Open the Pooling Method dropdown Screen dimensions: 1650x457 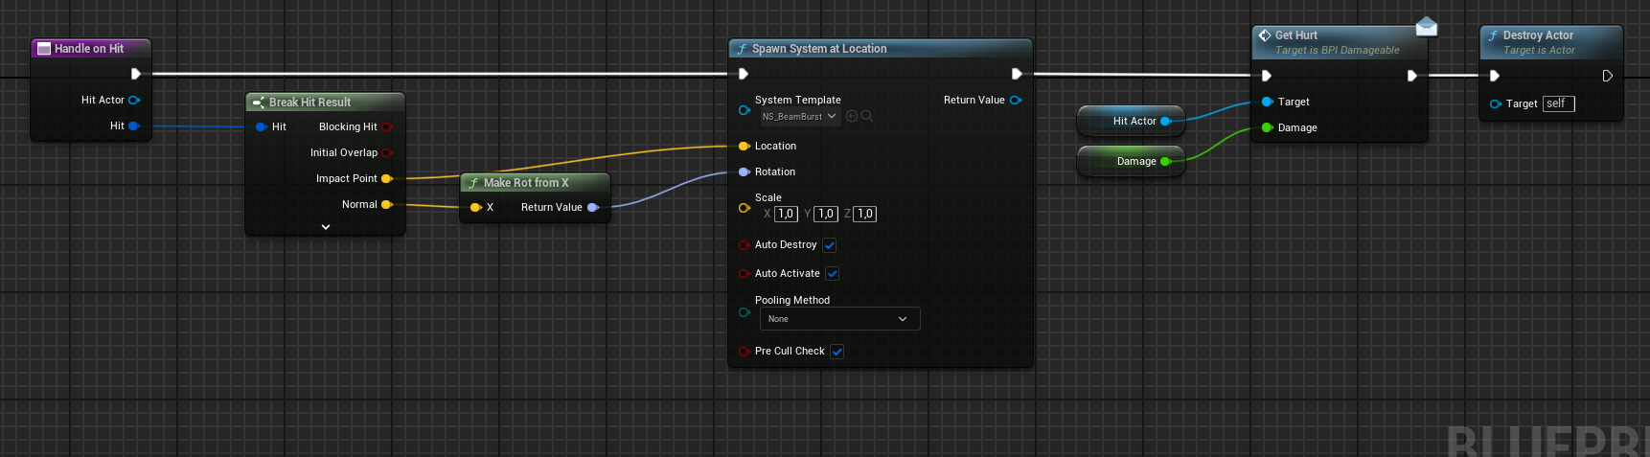click(839, 319)
